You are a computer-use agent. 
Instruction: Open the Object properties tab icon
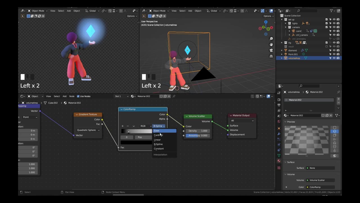click(279, 128)
